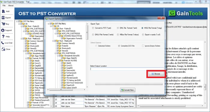The width and height of the screenshot is (210, 112).
Task: Click the conversion progress bar
Action: pyautogui.click(x=129, y=84)
